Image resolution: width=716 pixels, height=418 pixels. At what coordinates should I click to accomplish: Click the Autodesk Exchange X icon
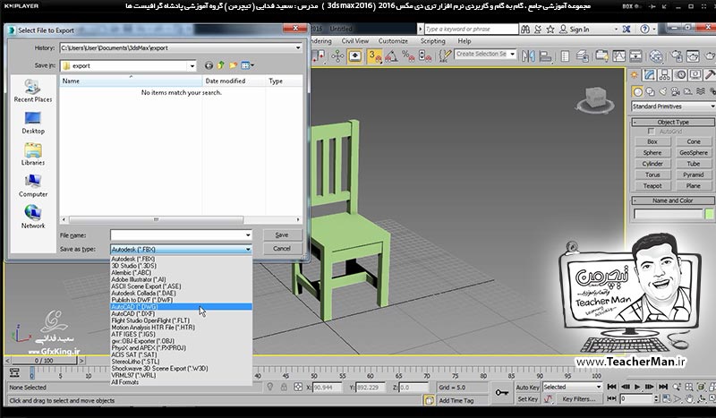coord(626,30)
